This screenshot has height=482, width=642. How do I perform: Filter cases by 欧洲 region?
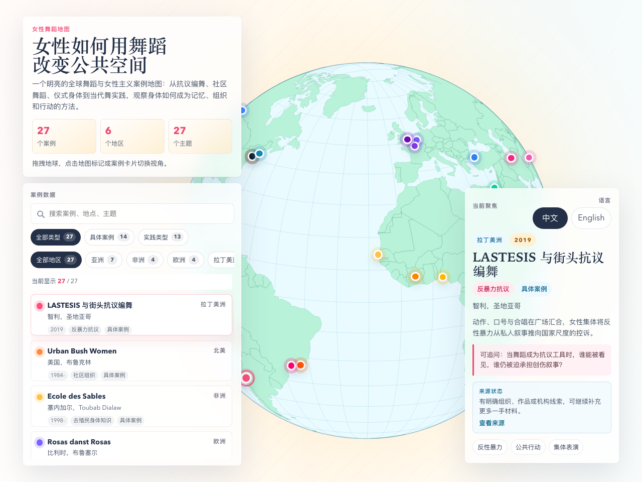point(185,260)
